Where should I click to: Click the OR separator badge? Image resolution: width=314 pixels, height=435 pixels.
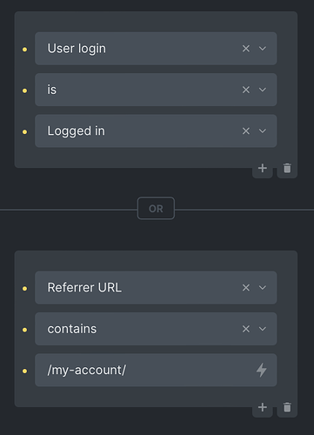156,209
